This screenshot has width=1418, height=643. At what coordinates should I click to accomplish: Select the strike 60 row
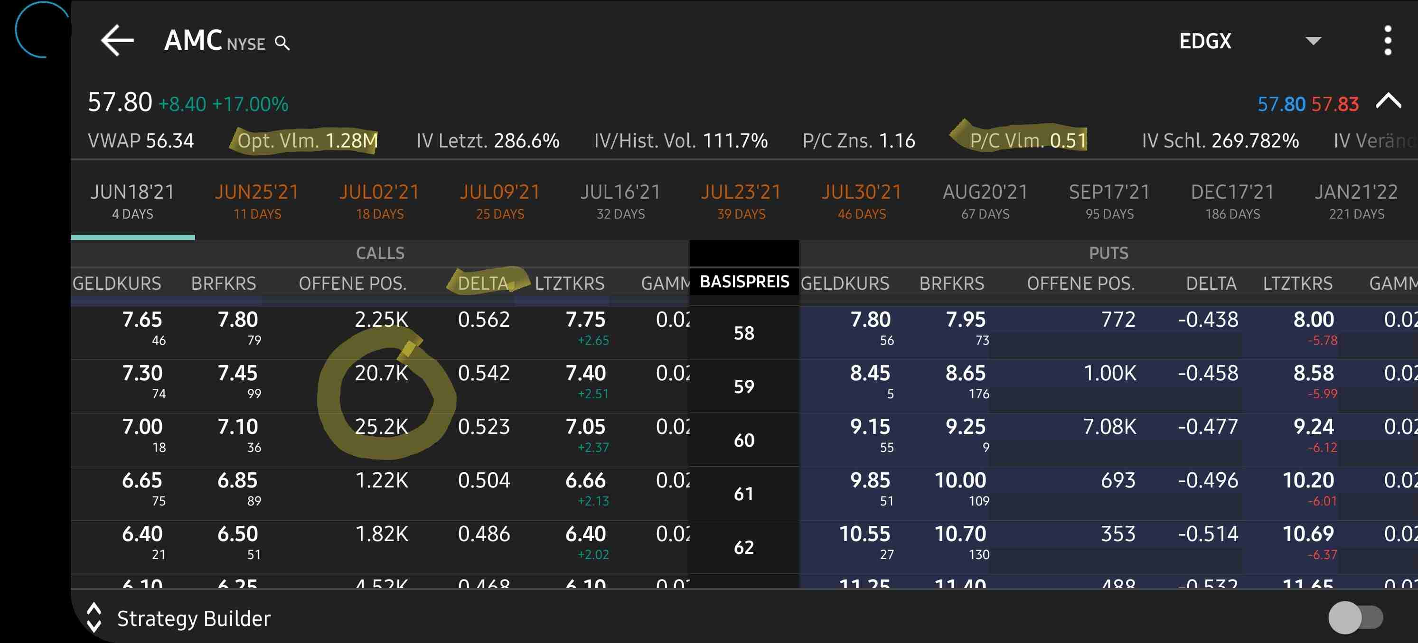click(x=744, y=440)
